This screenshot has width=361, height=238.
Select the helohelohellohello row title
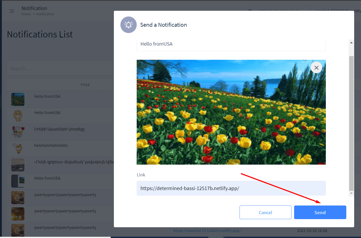coord(51,145)
